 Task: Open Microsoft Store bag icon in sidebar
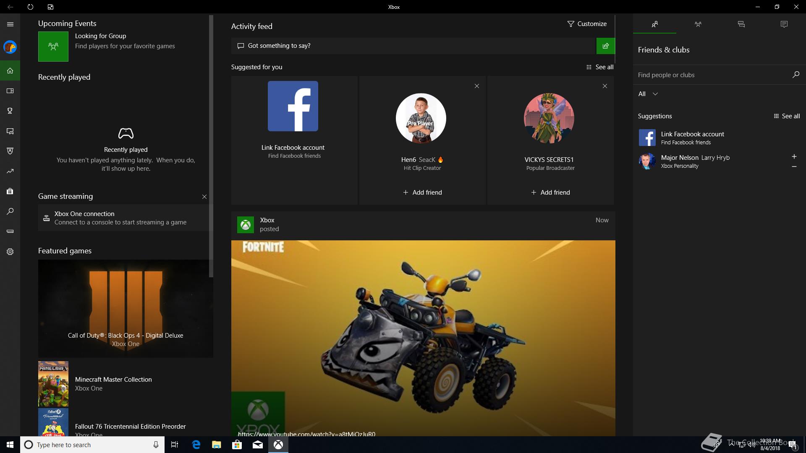coord(10,191)
